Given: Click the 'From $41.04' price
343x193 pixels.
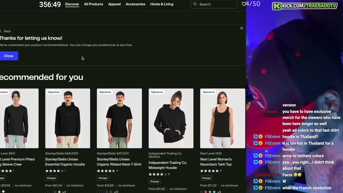Looking at the screenshot, I should (x=54, y=185).
